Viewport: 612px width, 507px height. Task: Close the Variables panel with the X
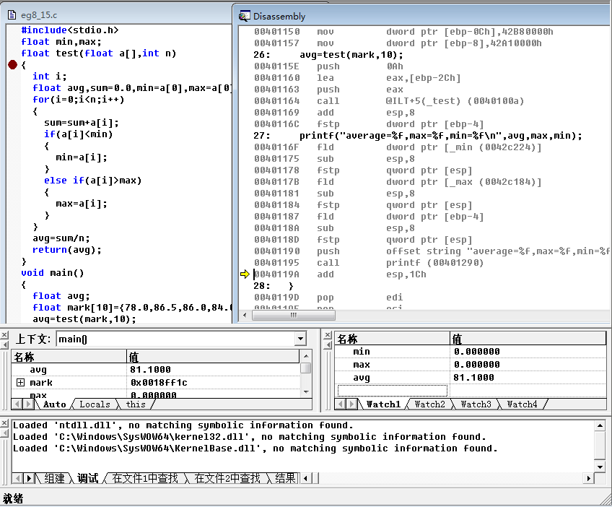4,336
